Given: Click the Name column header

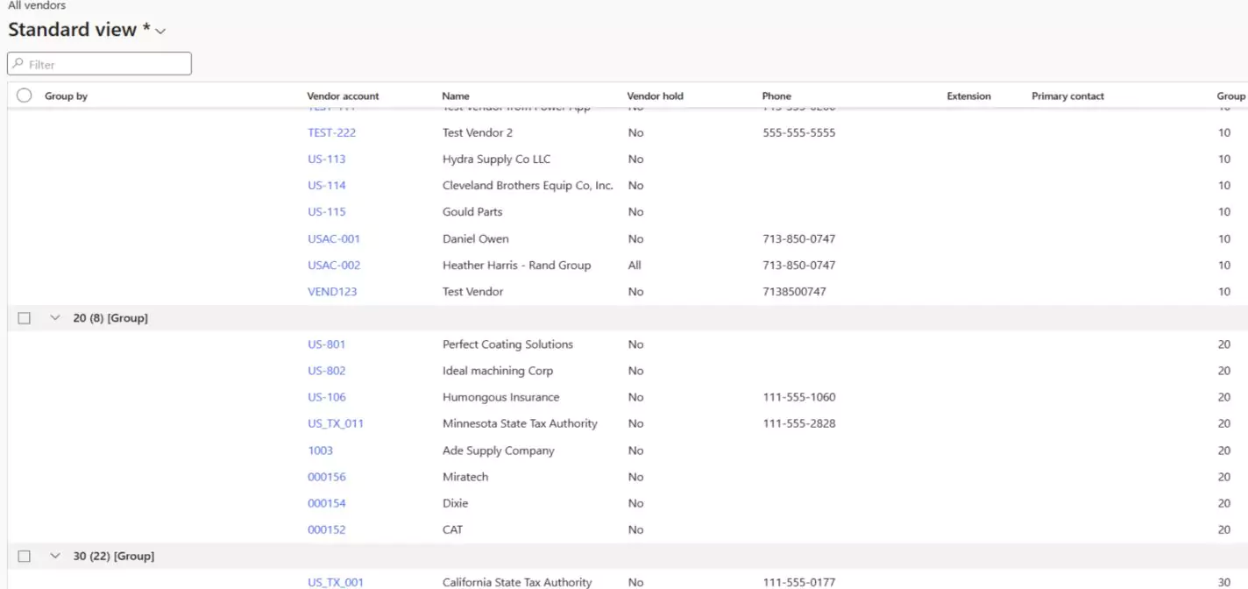Looking at the screenshot, I should point(456,96).
